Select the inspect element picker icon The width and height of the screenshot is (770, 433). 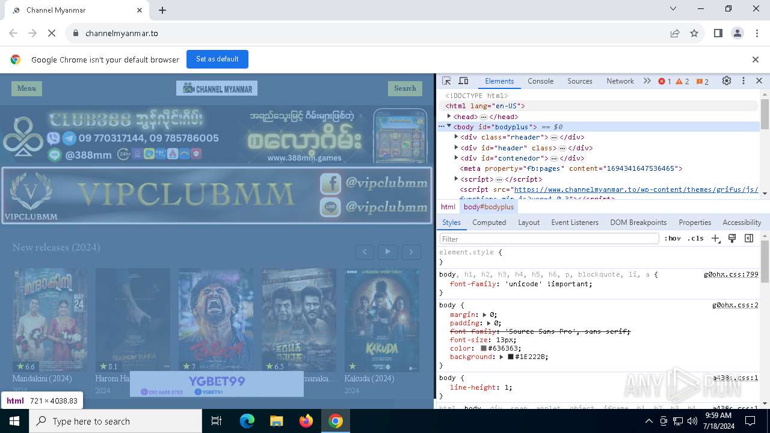[x=446, y=81]
